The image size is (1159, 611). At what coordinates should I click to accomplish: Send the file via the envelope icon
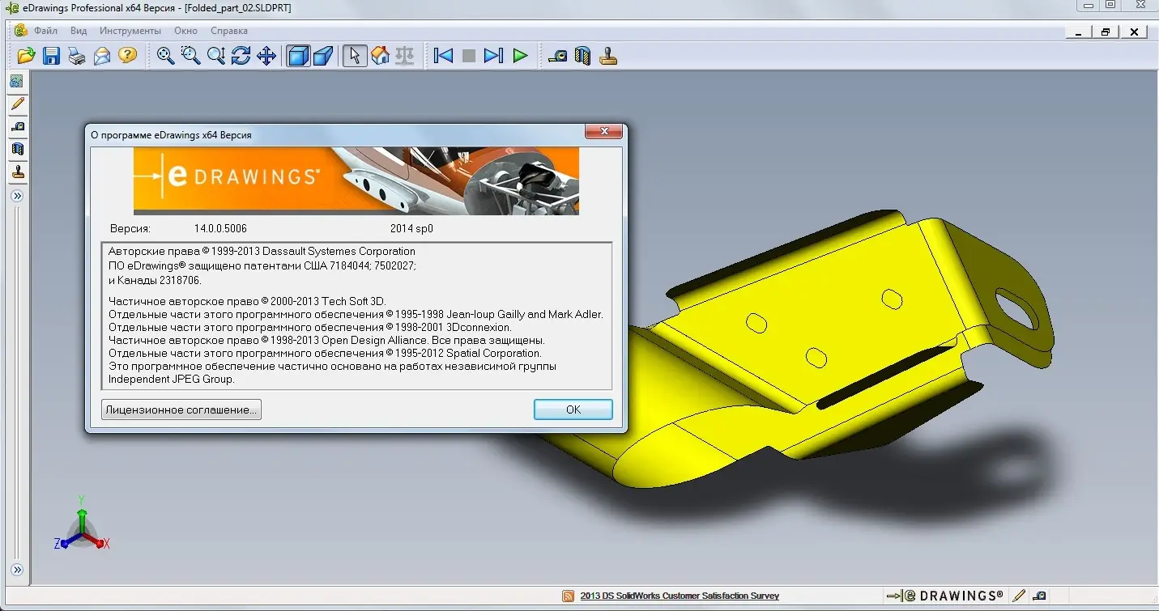tap(102, 56)
